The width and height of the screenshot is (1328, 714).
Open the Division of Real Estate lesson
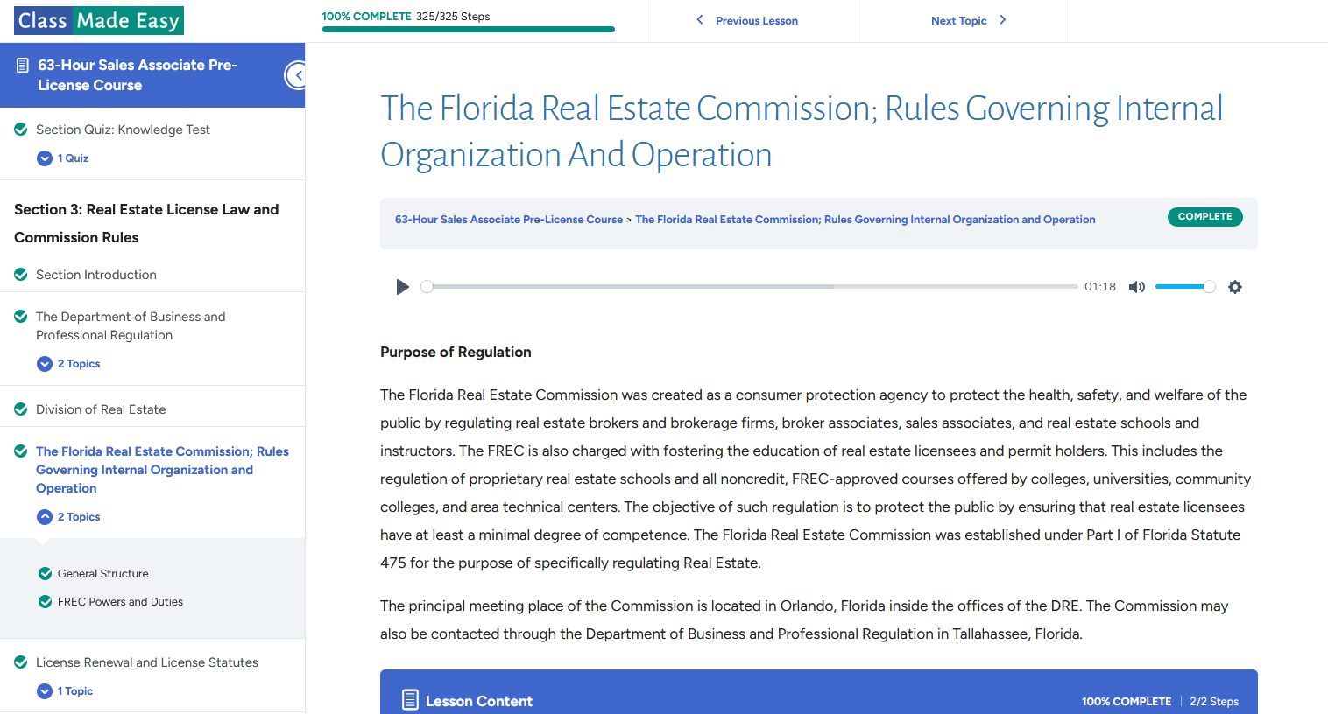(101, 409)
